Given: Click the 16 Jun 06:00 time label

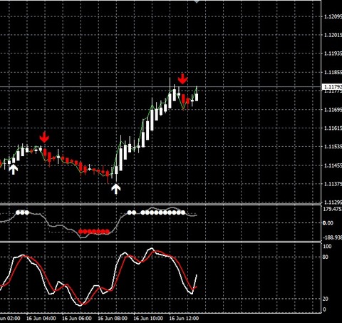Looking at the screenshot, I should pyautogui.click(x=76, y=318).
